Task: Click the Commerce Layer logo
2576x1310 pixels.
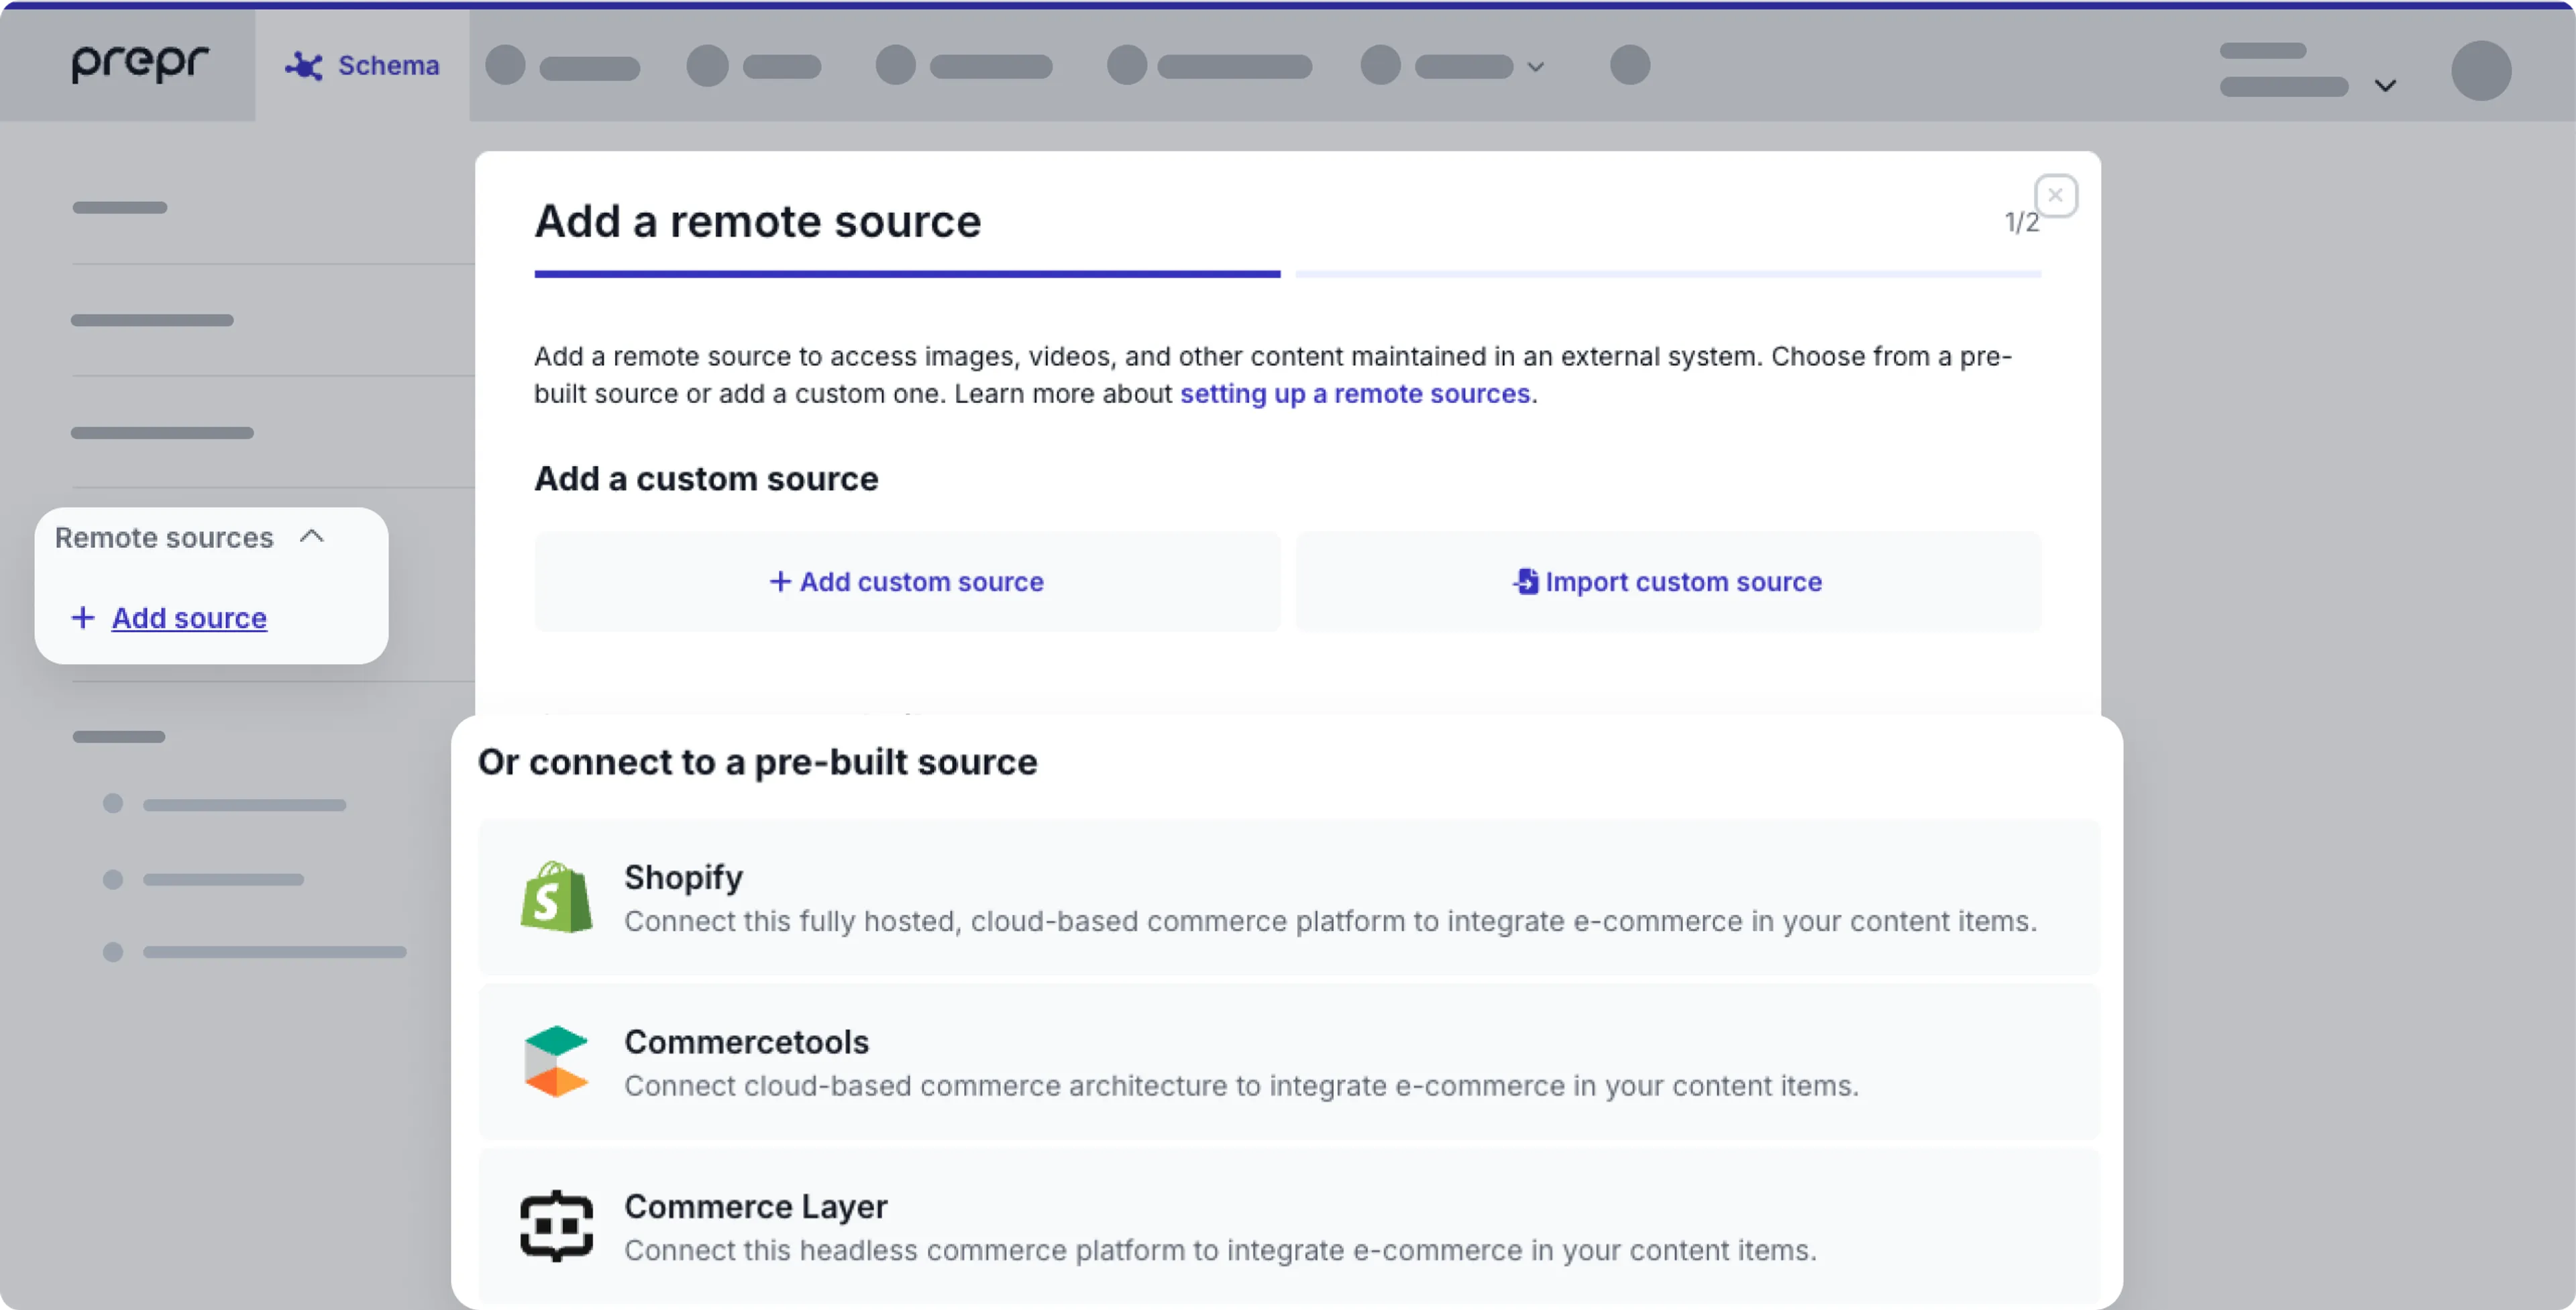Action: coord(556,1225)
